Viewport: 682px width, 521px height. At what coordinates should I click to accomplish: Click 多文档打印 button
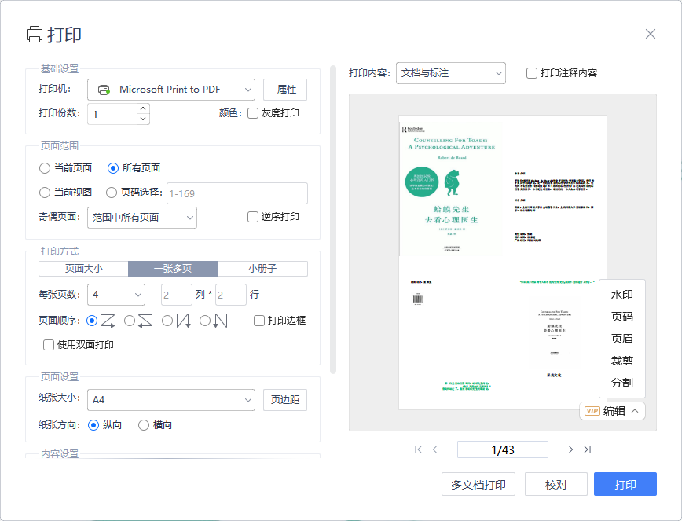(478, 485)
